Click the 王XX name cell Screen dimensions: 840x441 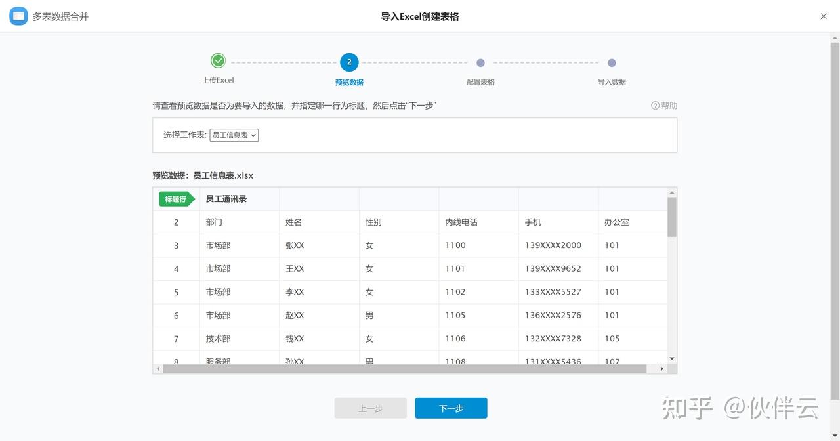[320, 269]
